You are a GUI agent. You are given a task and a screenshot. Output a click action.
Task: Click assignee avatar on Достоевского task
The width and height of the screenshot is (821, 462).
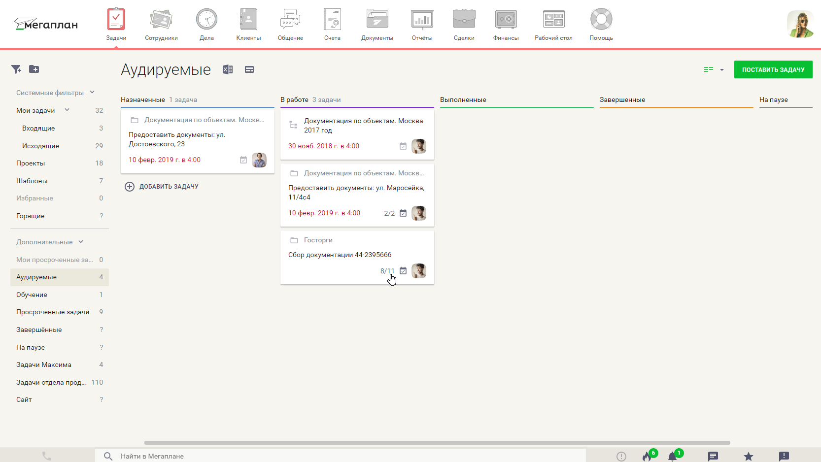pyautogui.click(x=259, y=160)
